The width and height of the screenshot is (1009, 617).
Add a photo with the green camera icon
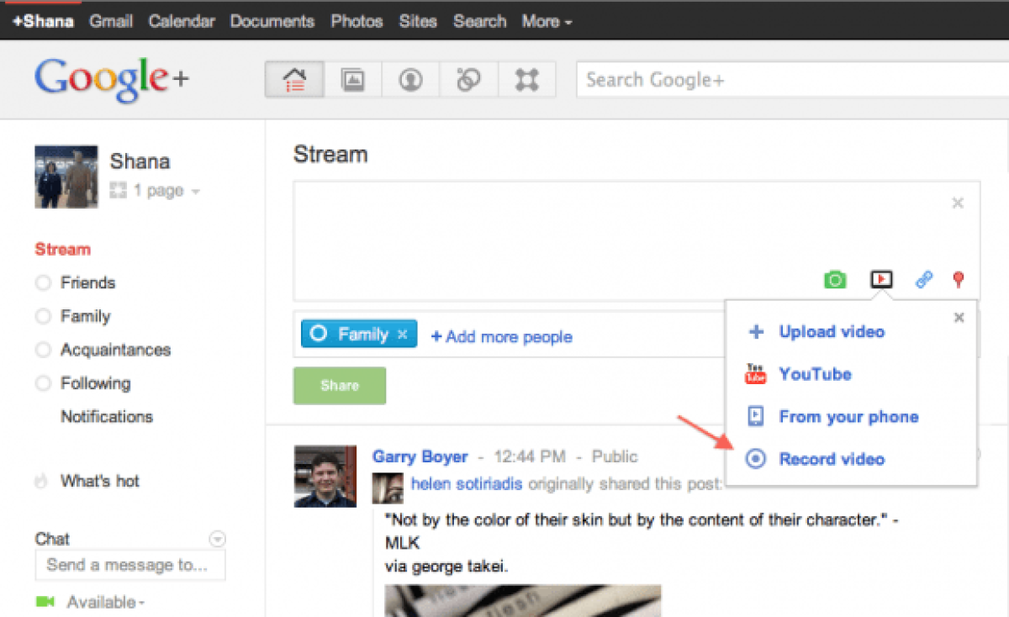click(834, 280)
